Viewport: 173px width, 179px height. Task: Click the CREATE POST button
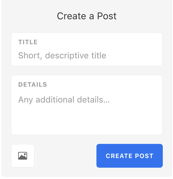(130, 156)
